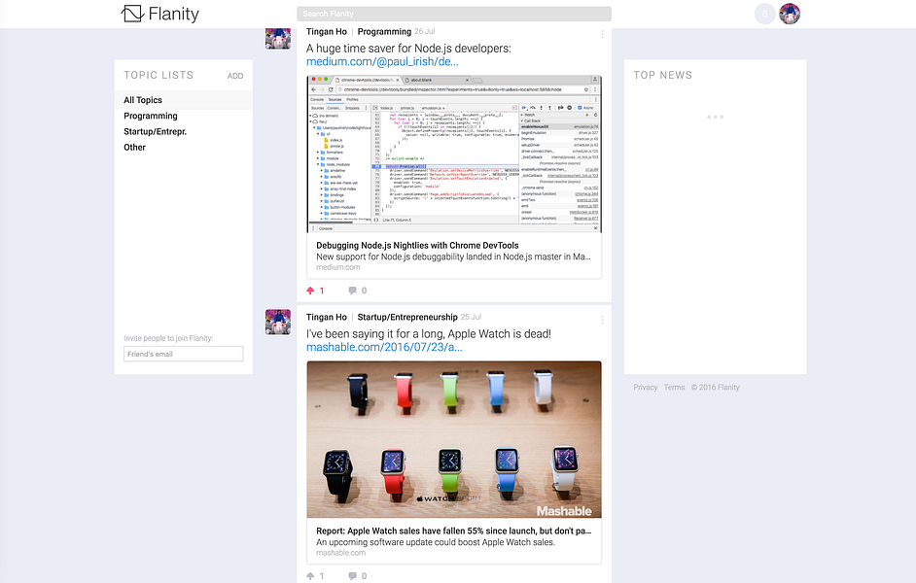Click 'New support for Node.js debuggability' description

pyautogui.click(x=453, y=257)
